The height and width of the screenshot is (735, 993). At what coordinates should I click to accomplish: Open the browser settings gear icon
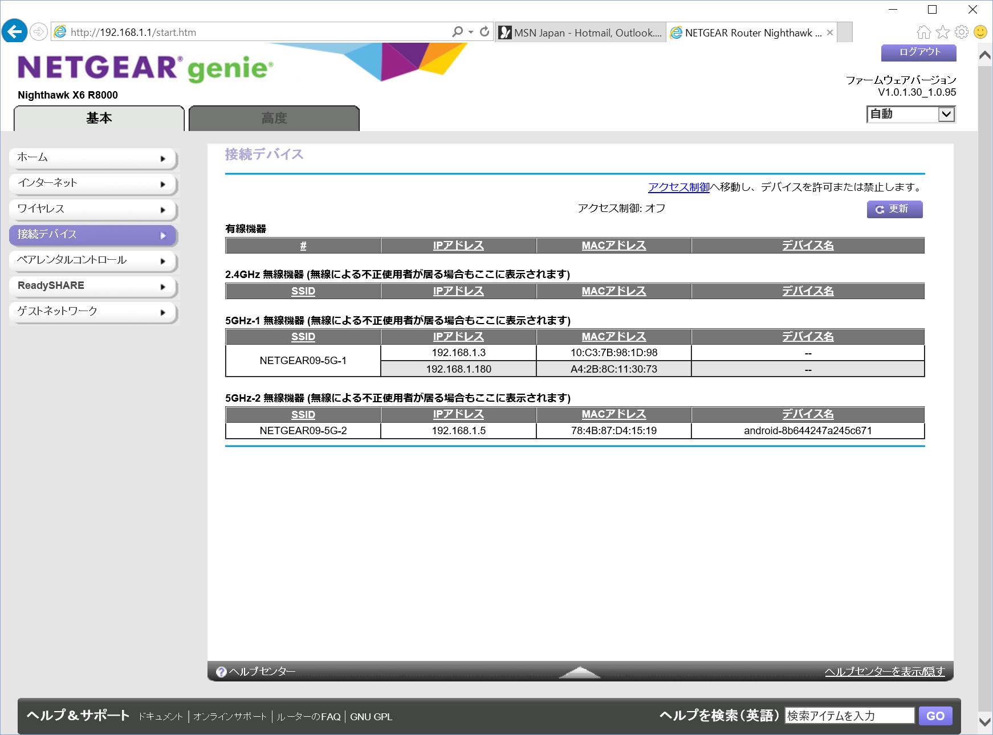(x=962, y=32)
